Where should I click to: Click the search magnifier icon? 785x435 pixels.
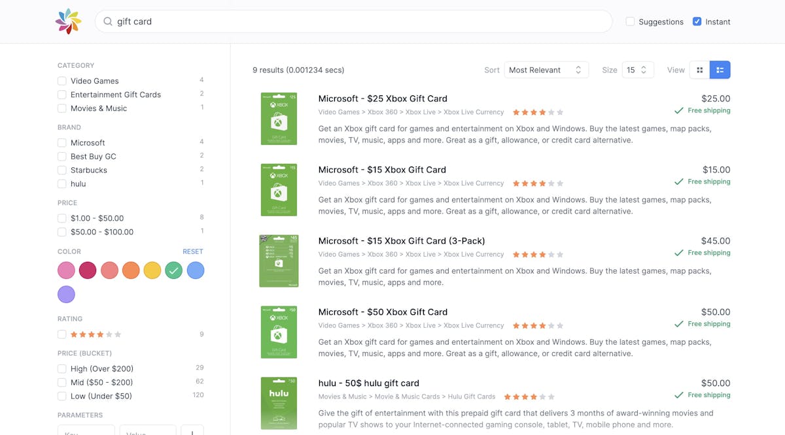[x=107, y=22]
